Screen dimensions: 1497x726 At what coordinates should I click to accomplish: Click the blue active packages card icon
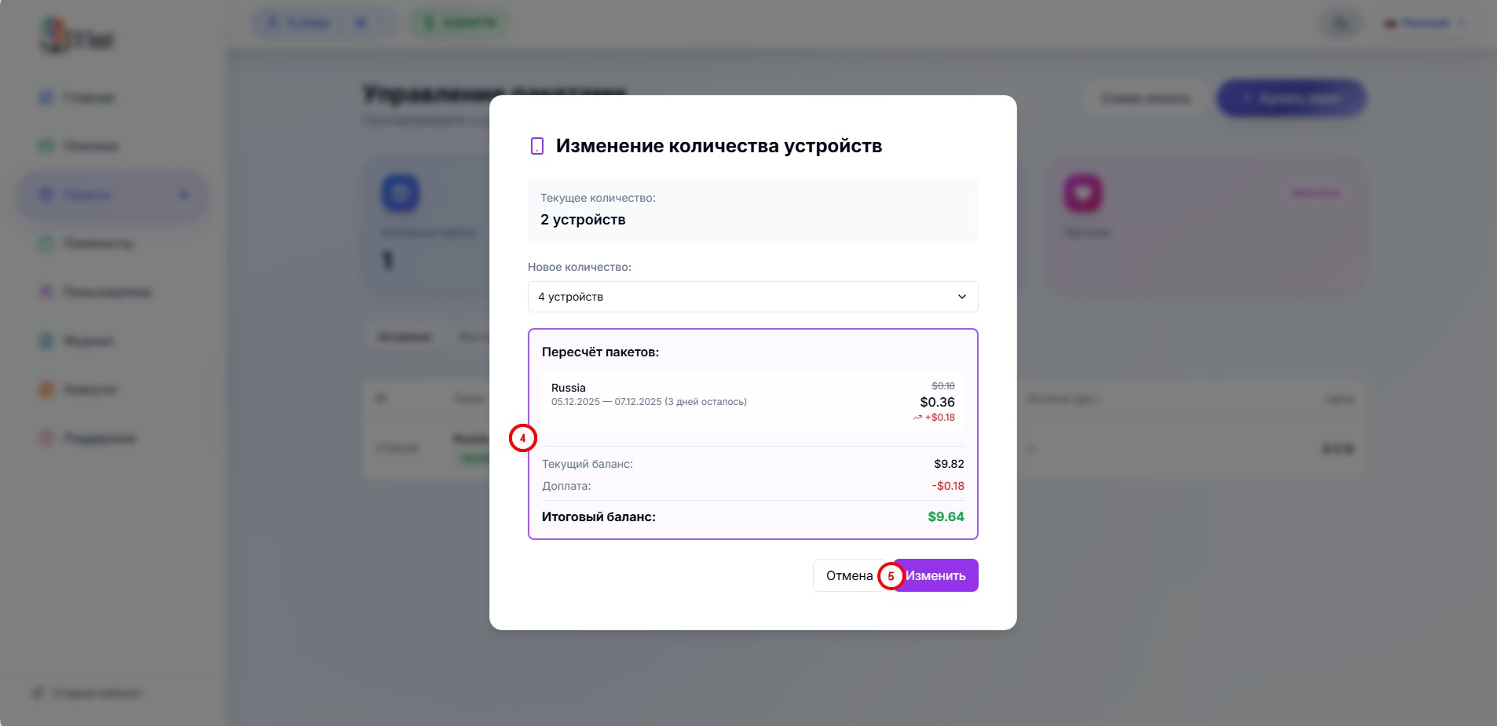click(401, 193)
